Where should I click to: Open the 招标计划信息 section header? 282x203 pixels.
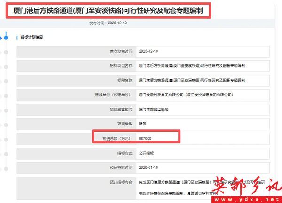33,36
